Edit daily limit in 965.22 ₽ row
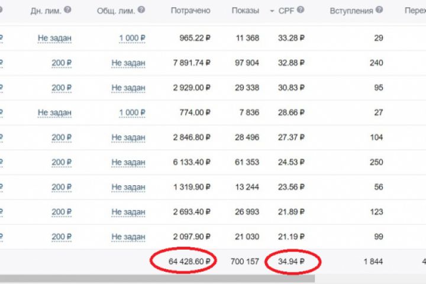The width and height of the screenshot is (426, 284). (54, 38)
